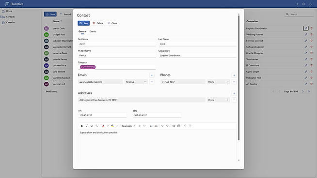317x178 pixels.
Task: Click the First Name input field
Action: [117, 44]
